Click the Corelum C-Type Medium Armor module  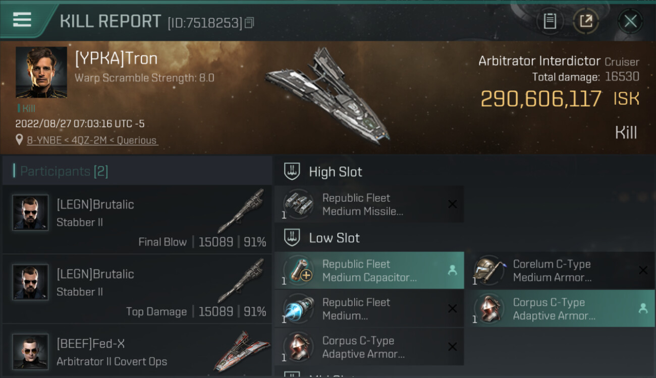[x=560, y=271]
